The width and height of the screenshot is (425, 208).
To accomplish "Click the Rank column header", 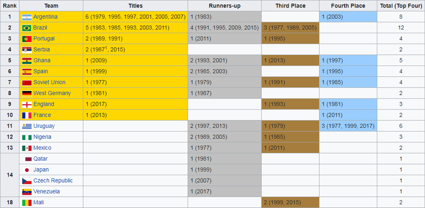I will point(10,6).
